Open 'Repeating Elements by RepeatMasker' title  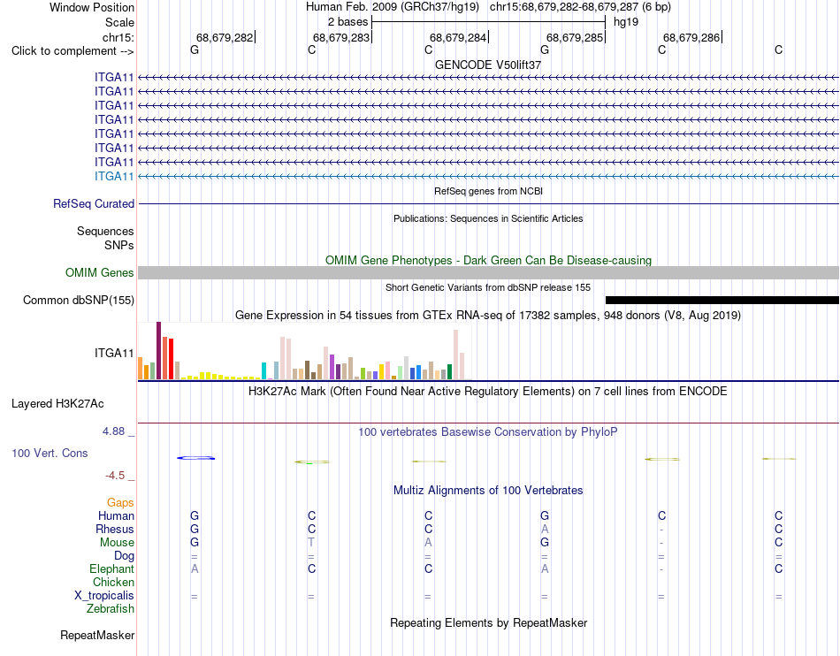pos(488,623)
